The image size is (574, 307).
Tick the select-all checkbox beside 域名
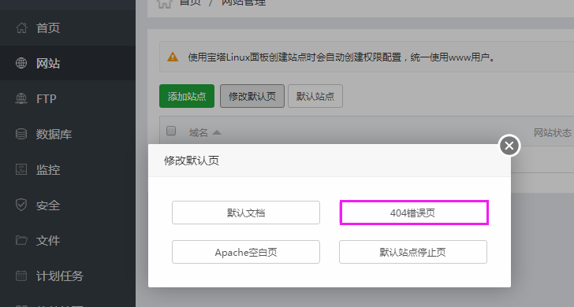pos(171,131)
